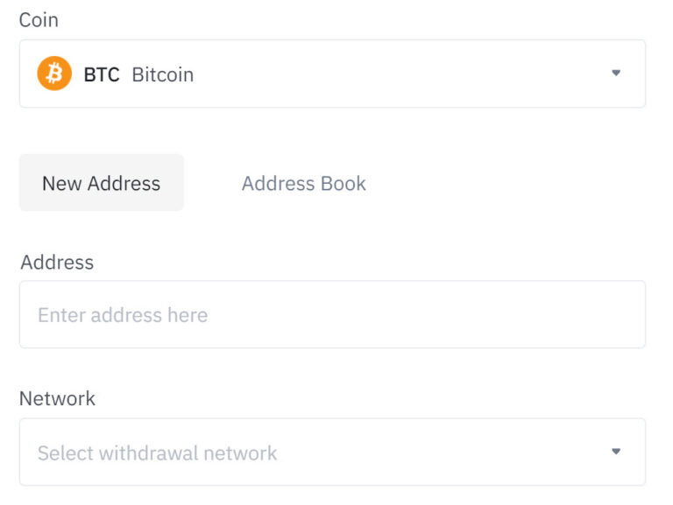The image size is (673, 505).
Task: Click the Enter address here placeholder text
Action: click(x=123, y=315)
